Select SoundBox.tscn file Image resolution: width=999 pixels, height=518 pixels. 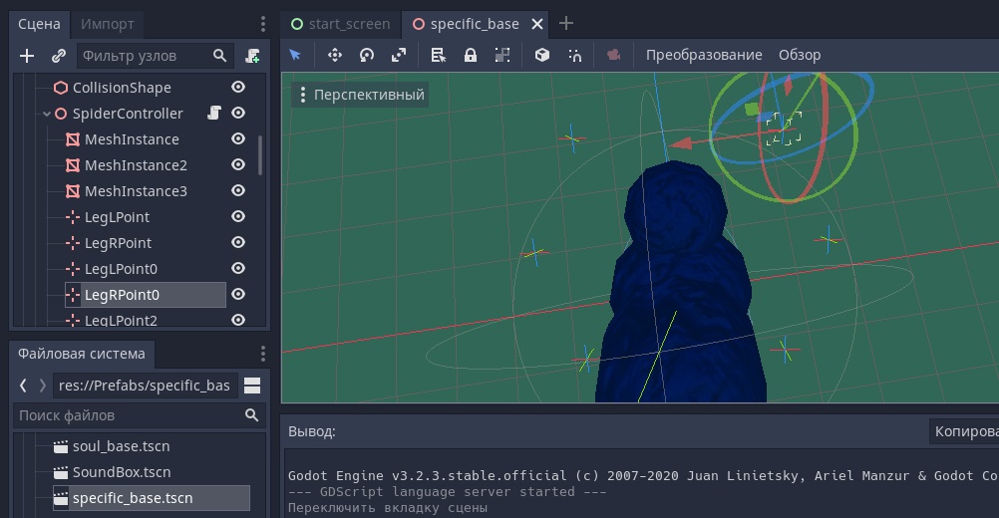tap(122, 472)
